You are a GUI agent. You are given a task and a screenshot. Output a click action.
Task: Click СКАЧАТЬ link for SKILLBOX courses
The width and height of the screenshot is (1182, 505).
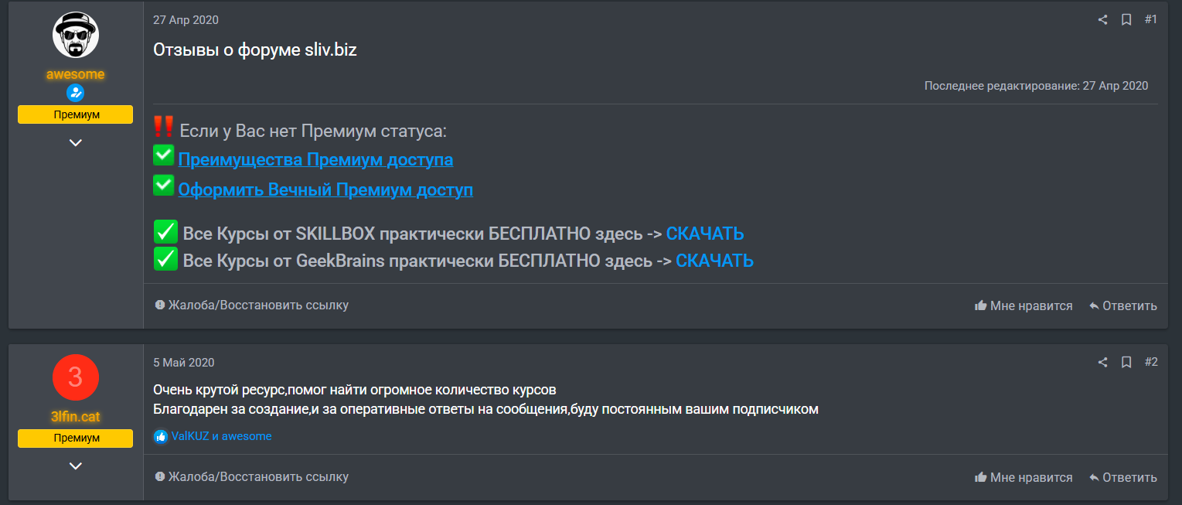click(705, 234)
